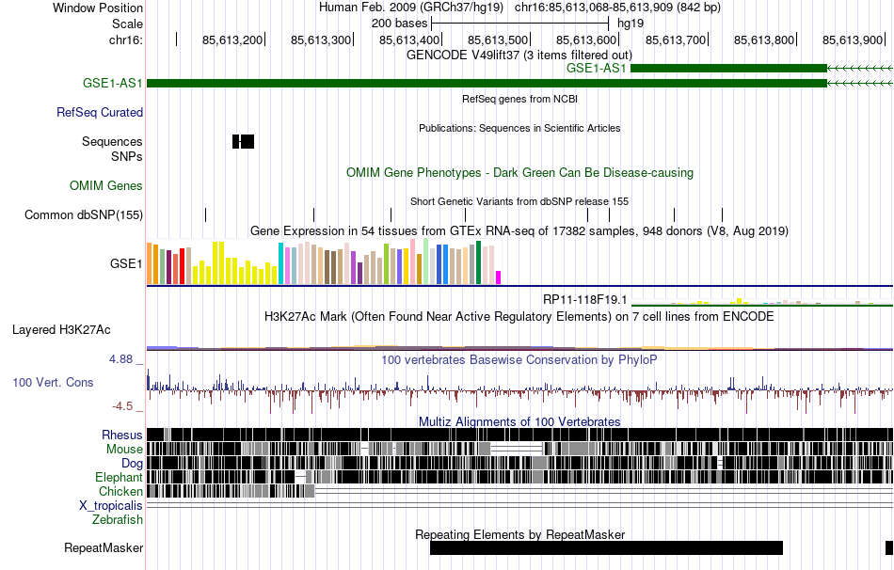Click the RP11-118F19.1 expression item label
Viewport: 894px width, 570px height.
(585, 299)
